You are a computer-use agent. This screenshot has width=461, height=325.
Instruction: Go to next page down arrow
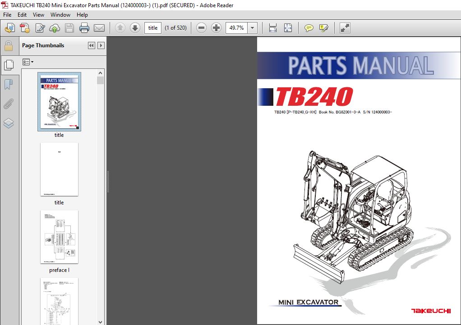point(135,28)
